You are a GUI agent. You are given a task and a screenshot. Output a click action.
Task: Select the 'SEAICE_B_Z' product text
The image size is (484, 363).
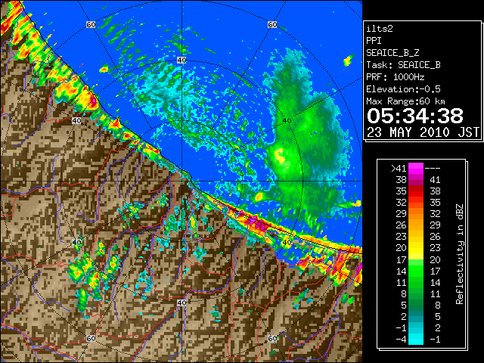click(x=392, y=53)
